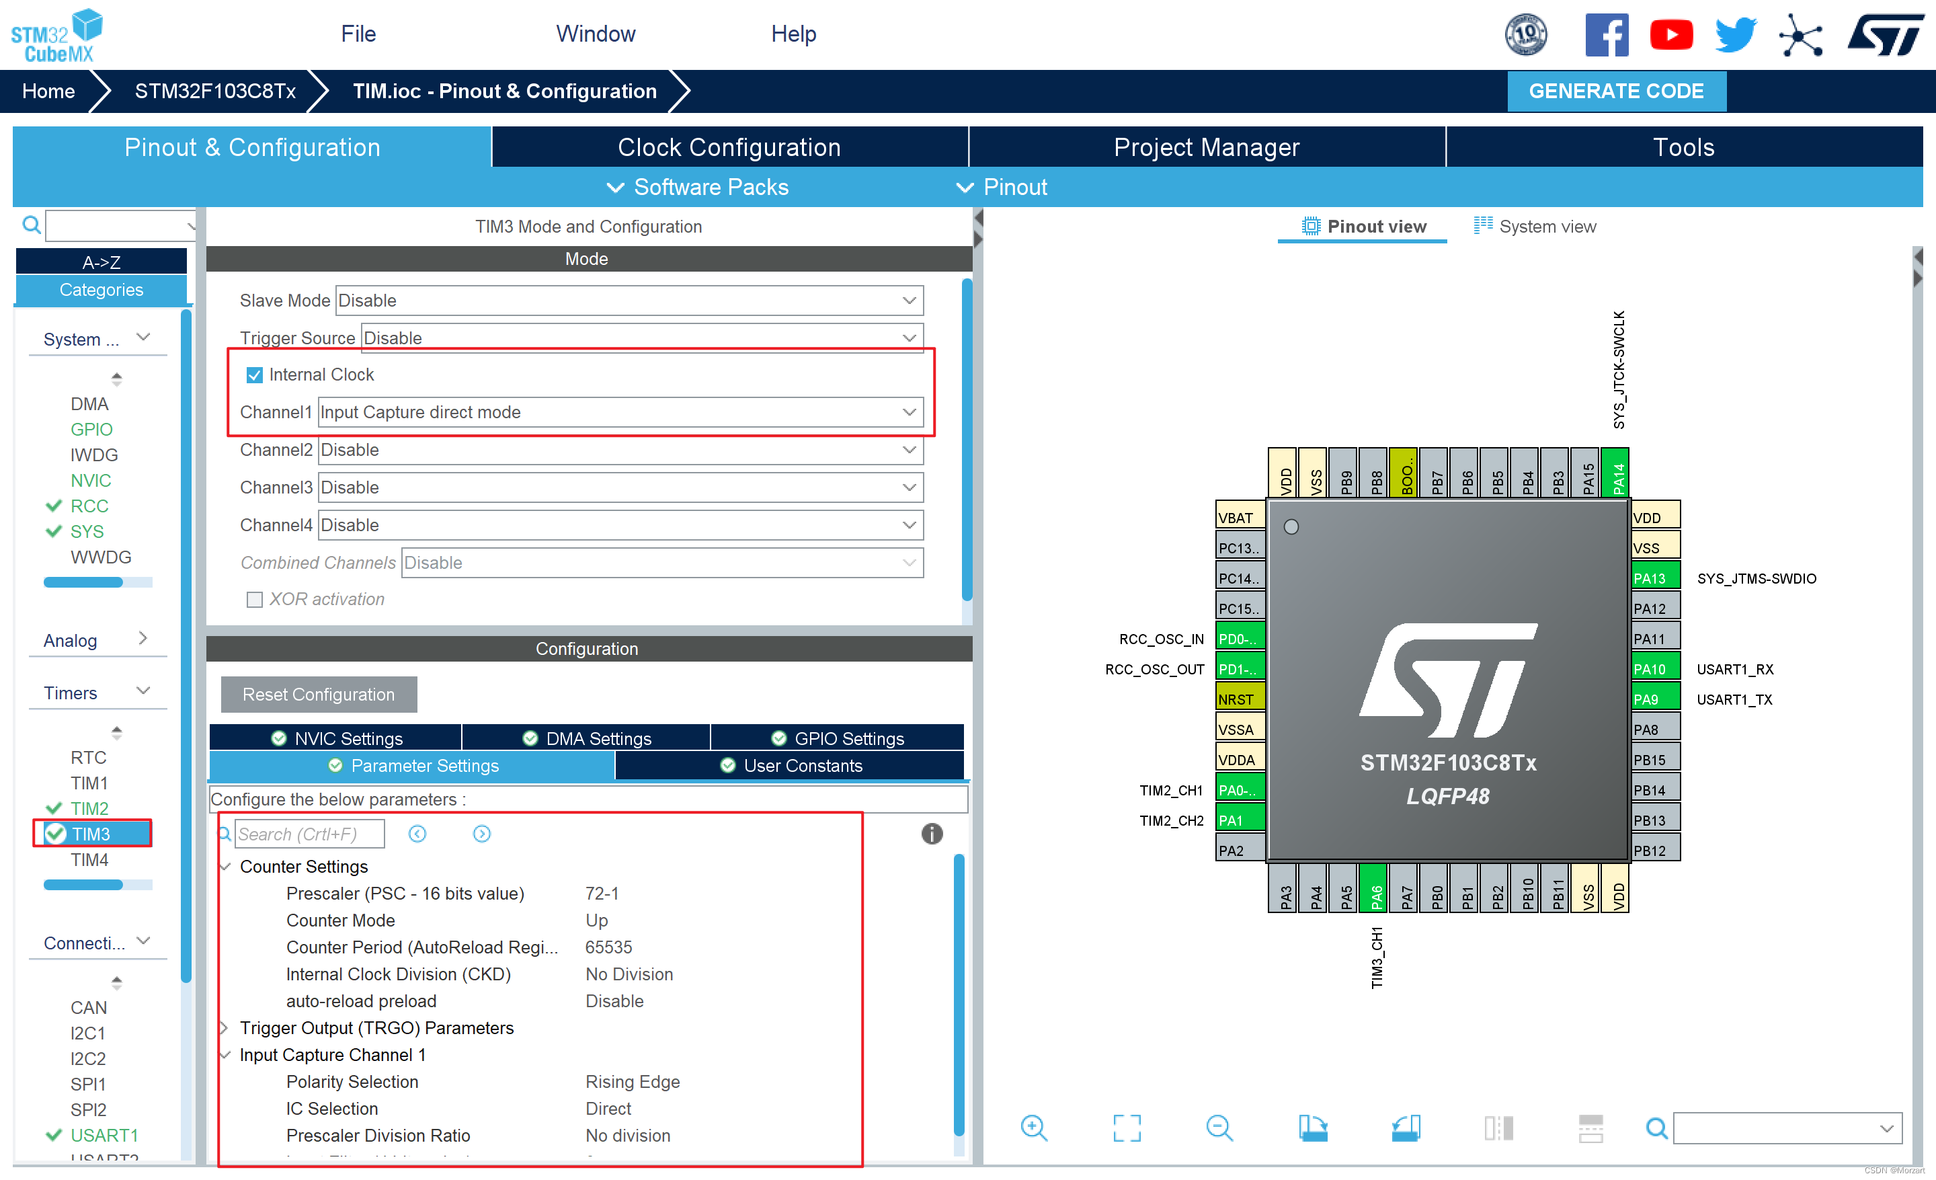Click the parameter Search (Ctrl+F) field
Viewport: 1936px width, 1180px height.
coord(310,834)
